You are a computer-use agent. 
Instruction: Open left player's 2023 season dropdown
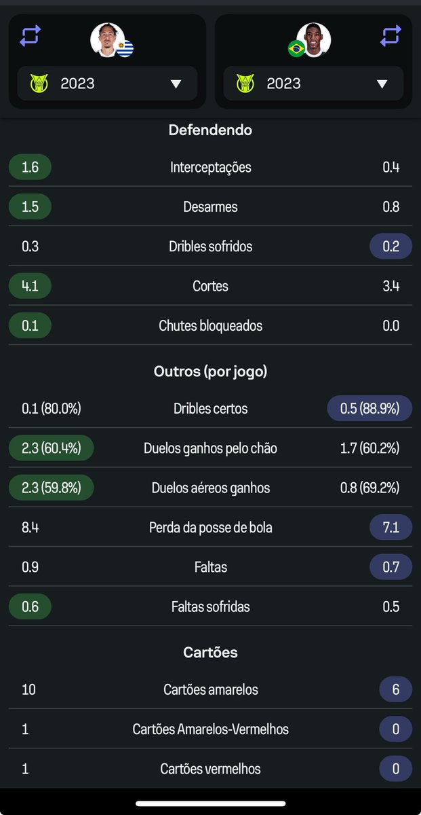click(x=107, y=84)
